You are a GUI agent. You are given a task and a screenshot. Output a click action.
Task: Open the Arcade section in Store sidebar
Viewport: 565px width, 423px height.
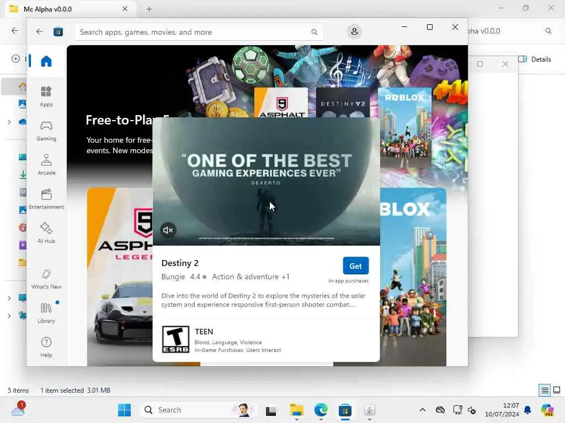click(x=46, y=165)
